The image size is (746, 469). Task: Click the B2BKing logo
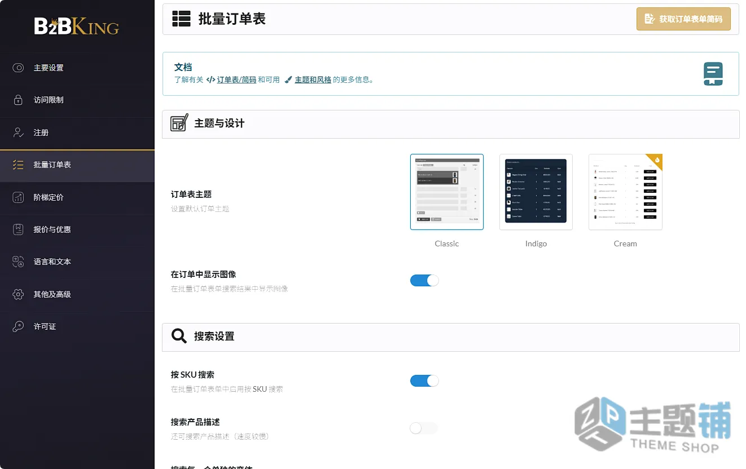77,26
